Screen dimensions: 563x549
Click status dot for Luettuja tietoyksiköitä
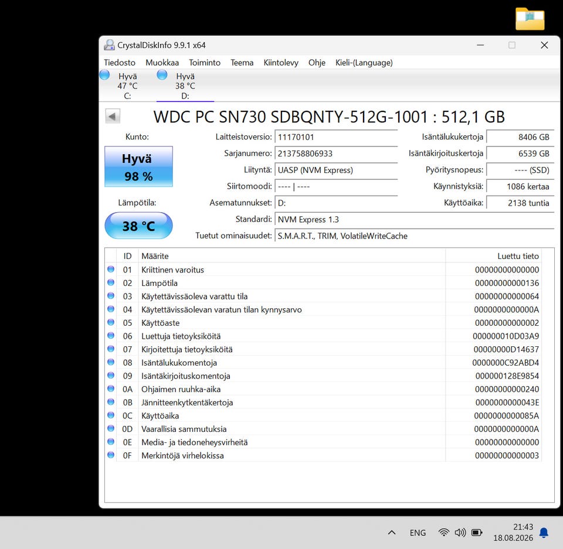click(111, 336)
